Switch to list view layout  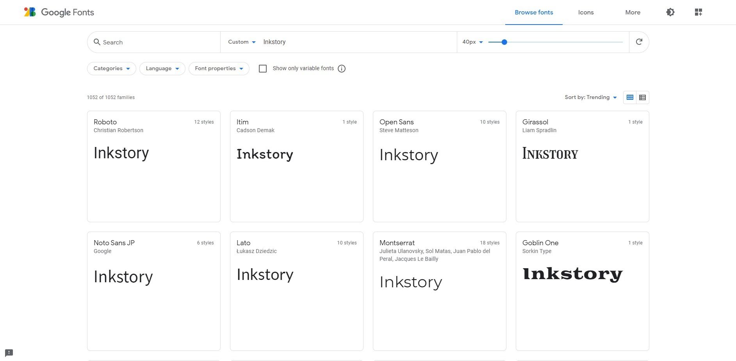[x=642, y=97]
